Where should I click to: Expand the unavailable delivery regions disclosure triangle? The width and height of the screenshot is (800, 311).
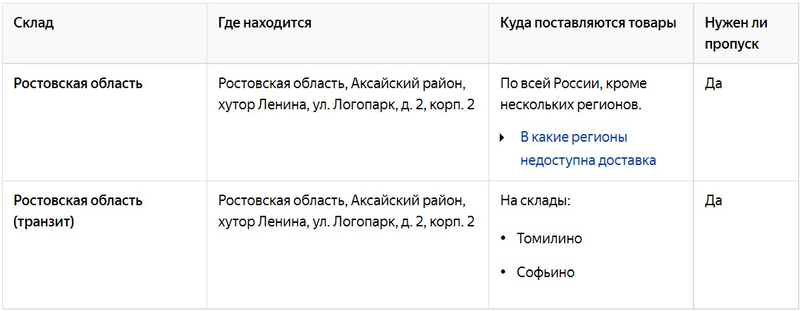[502, 138]
